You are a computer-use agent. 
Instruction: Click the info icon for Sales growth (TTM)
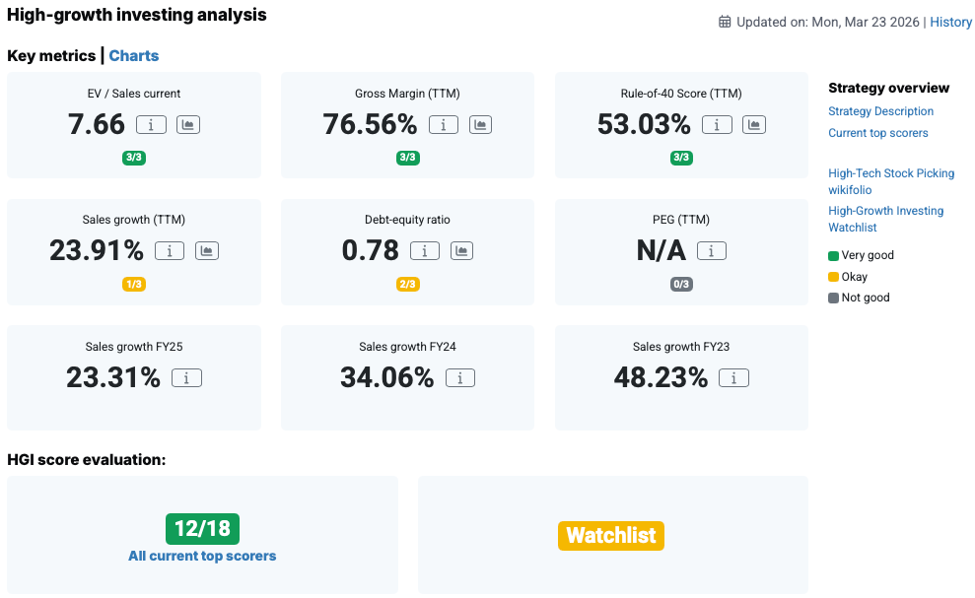(170, 251)
